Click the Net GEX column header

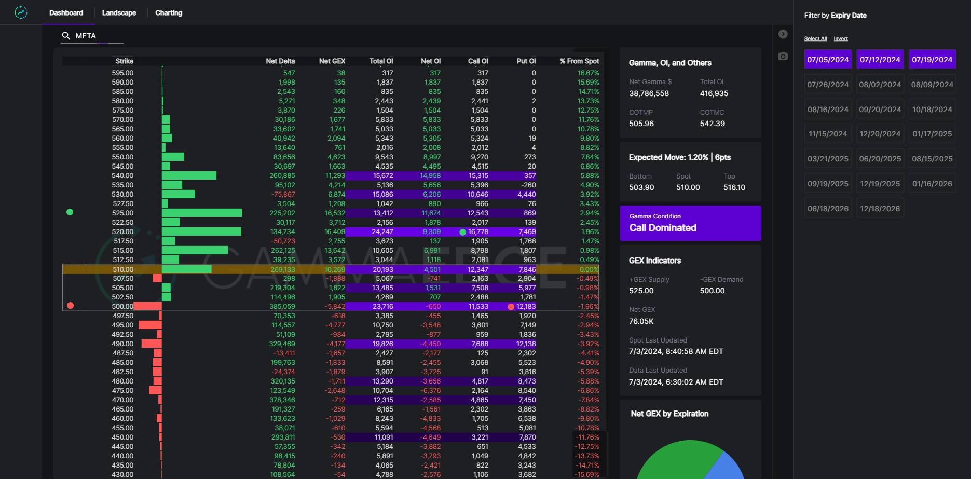332,61
